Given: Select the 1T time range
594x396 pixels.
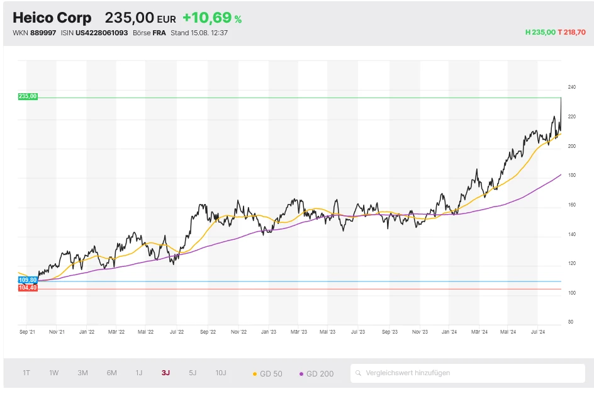Looking at the screenshot, I should (26, 373).
